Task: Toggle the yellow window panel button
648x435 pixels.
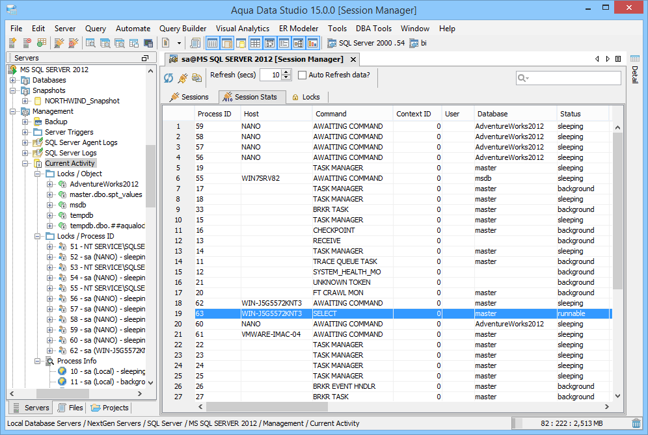Action: 241,43
